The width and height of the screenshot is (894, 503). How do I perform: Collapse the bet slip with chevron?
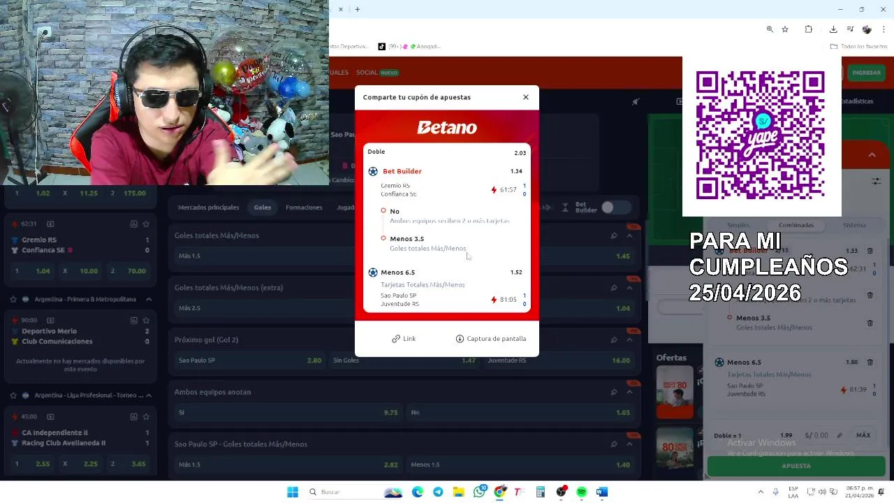(x=872, y=155)
